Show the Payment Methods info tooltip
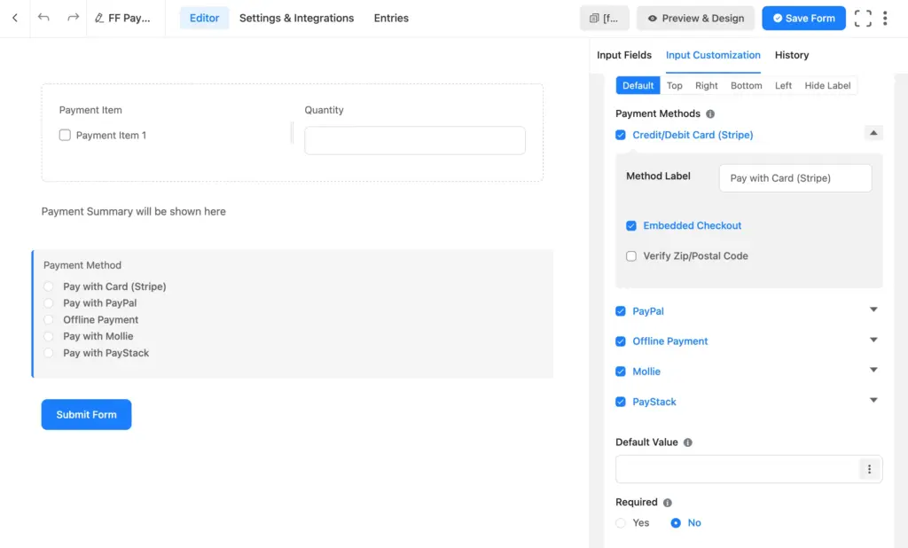The image size is (908, 548). pos(710,114)
